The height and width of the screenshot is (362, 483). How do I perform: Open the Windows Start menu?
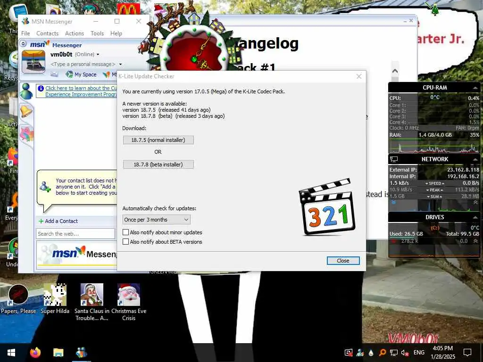pos(11,353)
